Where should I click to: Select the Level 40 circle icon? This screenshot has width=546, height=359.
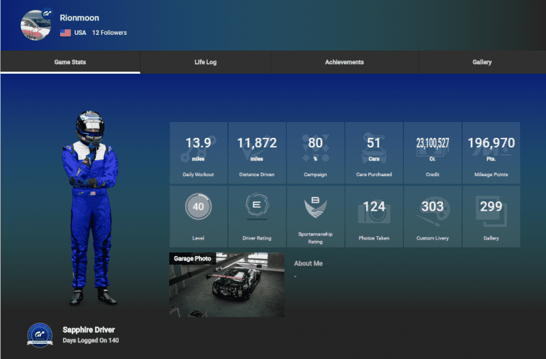click(198, 207)
